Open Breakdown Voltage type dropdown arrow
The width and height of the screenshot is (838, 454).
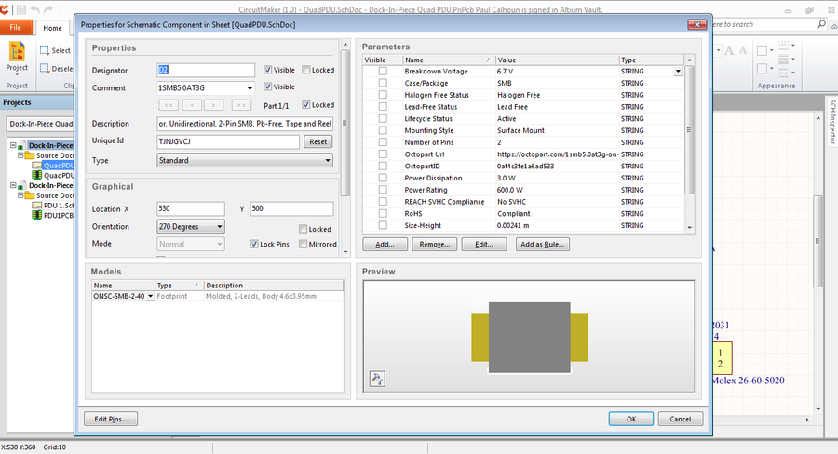coord(678,71)
